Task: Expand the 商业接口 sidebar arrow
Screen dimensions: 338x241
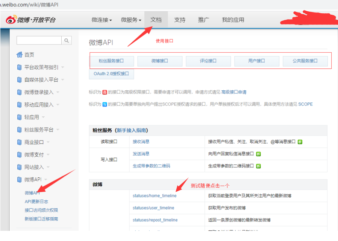Action: pos(48,142)
